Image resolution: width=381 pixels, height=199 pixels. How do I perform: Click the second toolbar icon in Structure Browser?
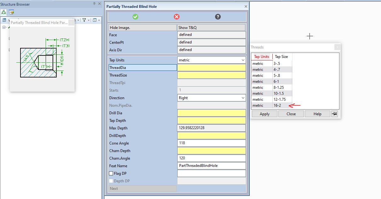click(x=11, y=12)
